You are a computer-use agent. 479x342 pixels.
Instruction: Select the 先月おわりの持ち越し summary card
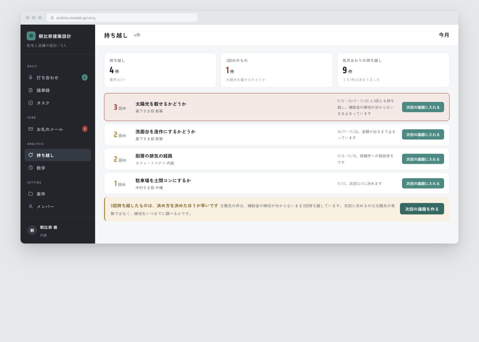(393, 70)
